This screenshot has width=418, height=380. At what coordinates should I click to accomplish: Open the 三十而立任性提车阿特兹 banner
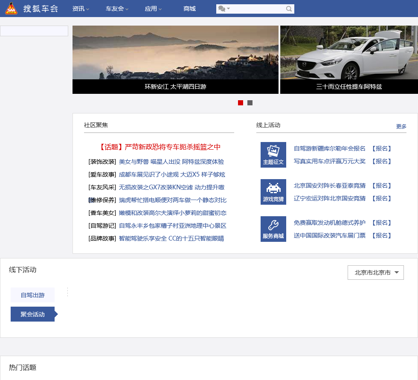coord(349,60)
